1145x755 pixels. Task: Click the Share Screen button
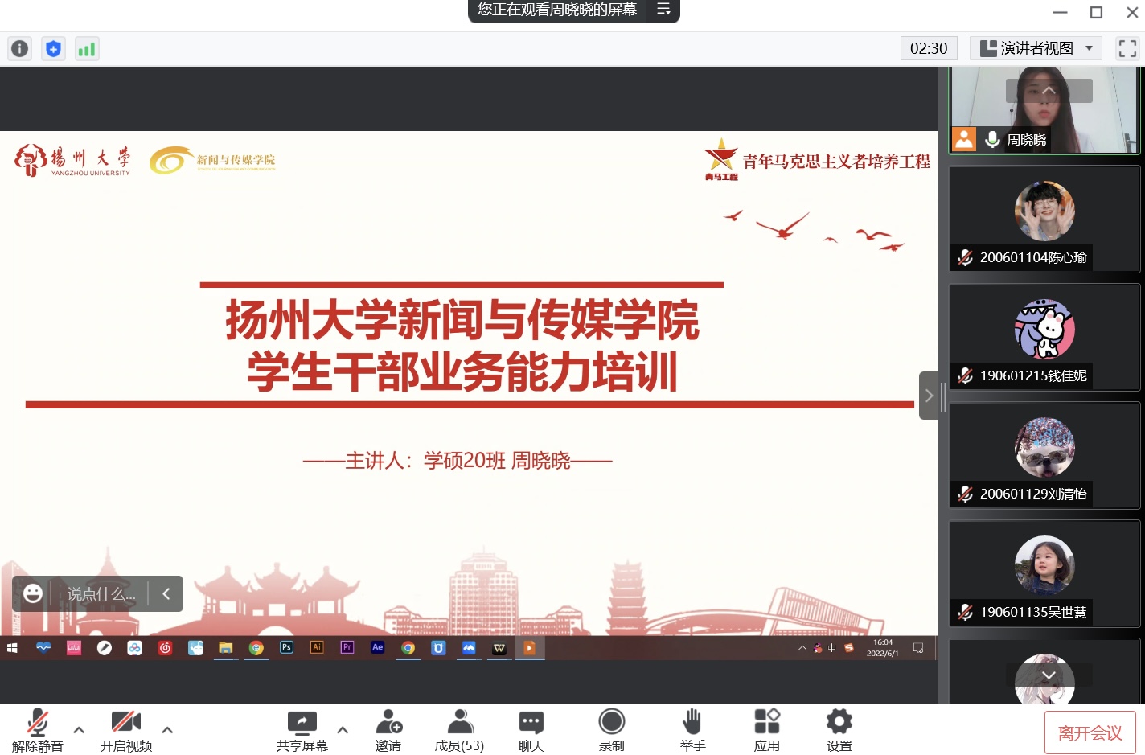pos(302,730)
